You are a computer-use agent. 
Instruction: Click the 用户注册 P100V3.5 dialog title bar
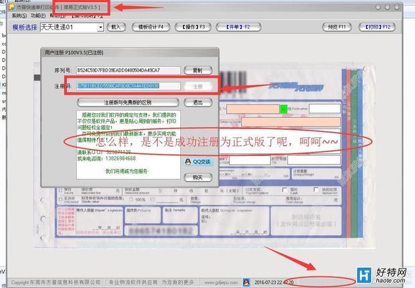click(x=130, y=52)
